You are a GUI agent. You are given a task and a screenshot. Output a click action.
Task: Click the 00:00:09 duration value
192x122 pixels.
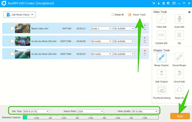tap(81, 41)
